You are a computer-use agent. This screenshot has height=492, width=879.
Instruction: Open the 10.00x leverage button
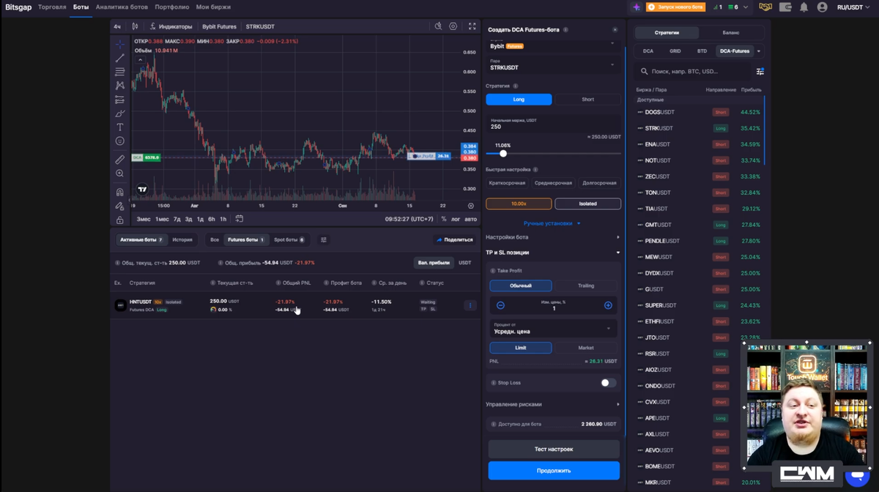[519, 204]
